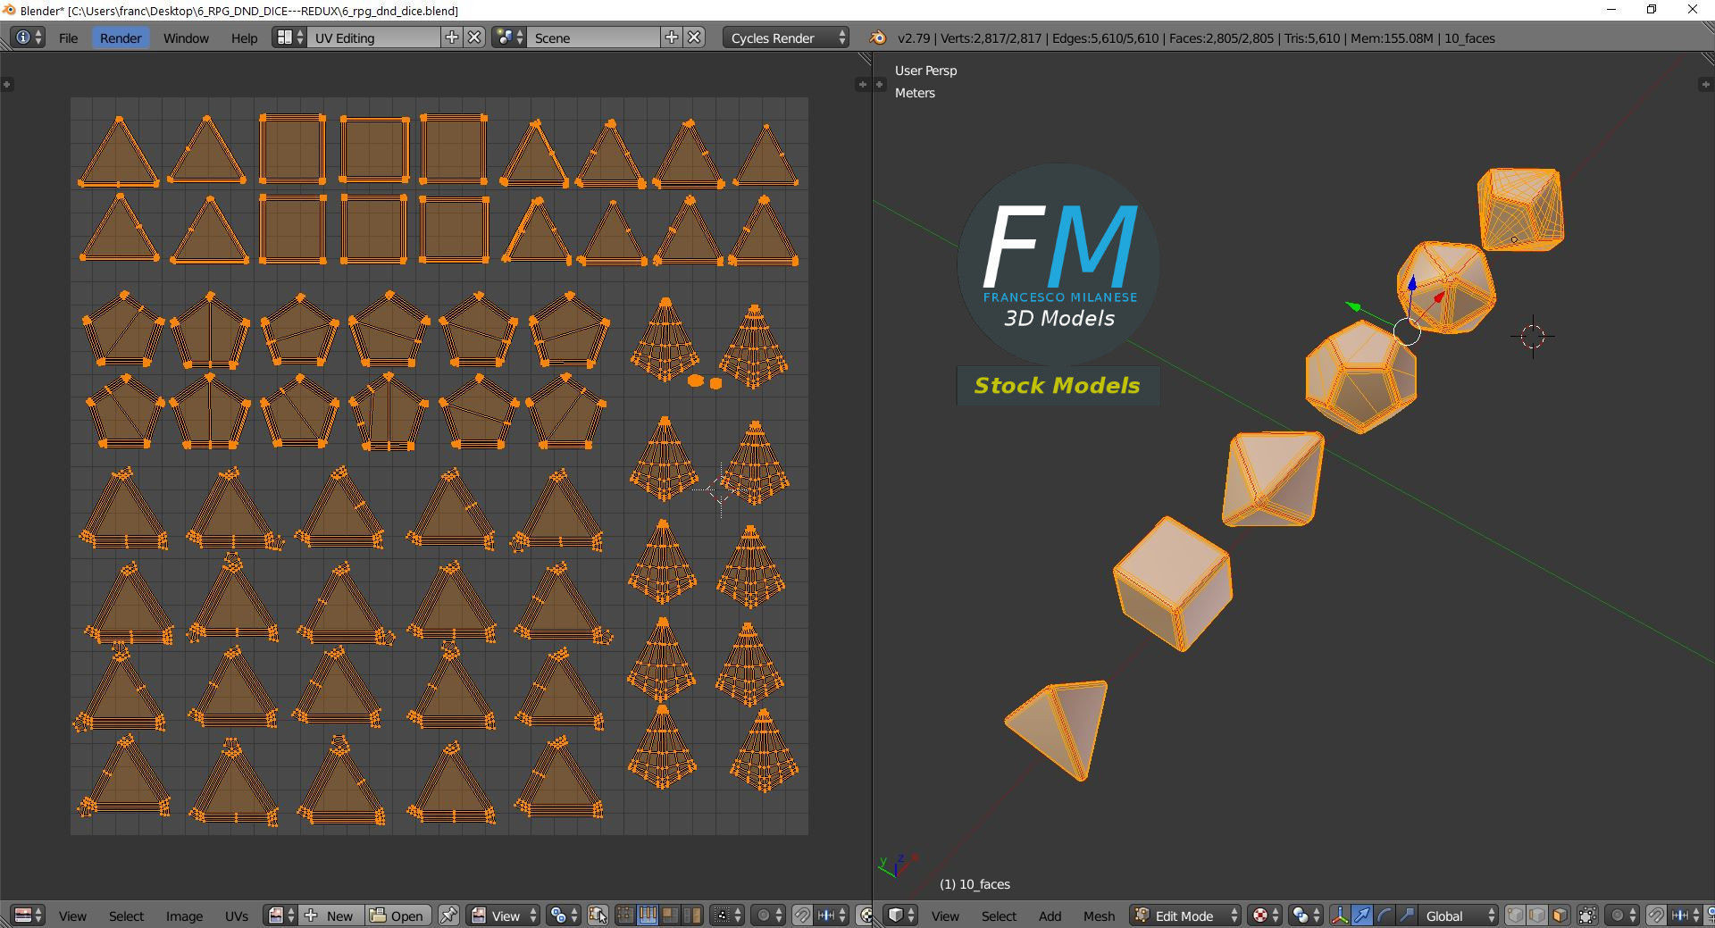Toggle image pin in UV editor

point(448,915)
